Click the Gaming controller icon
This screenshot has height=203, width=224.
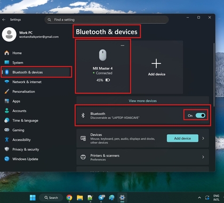coord(7,130)
